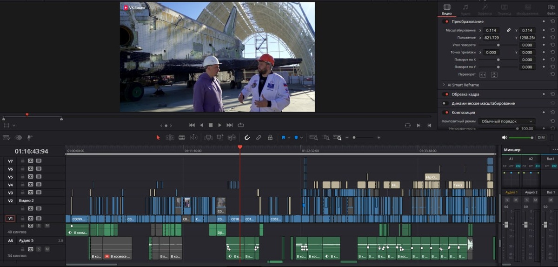This screenshot has height=267, width=558.
Task: Click the DIM audio button
Action: point(541,138)
